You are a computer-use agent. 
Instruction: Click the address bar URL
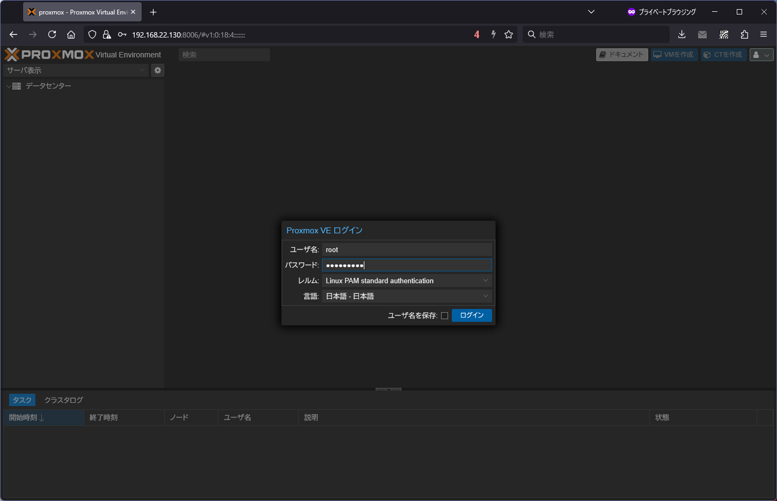[188, 34]
